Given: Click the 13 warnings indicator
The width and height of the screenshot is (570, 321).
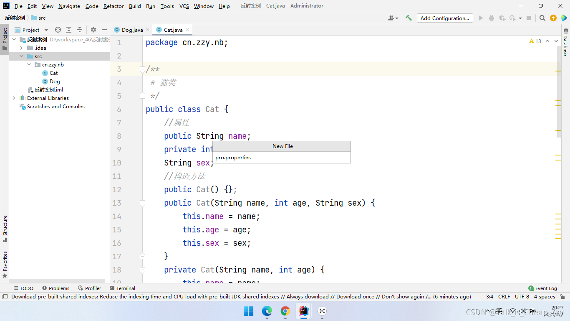Looking at the screenshot, I should tap(535, 41).
